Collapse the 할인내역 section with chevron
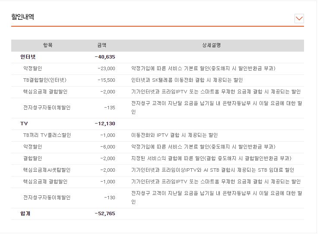 (299, 18)
